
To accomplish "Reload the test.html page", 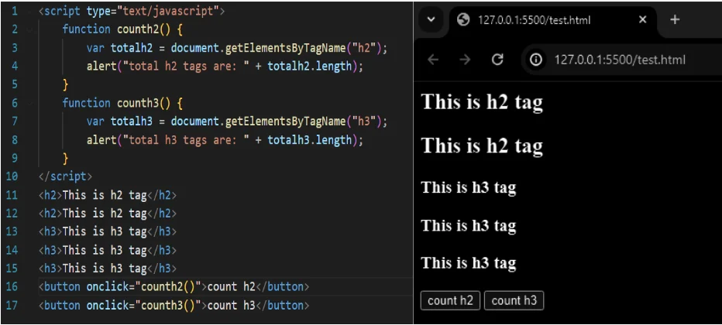I will 498,60.
